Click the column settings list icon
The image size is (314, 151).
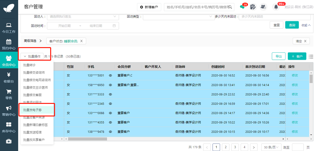pos(311,56)
